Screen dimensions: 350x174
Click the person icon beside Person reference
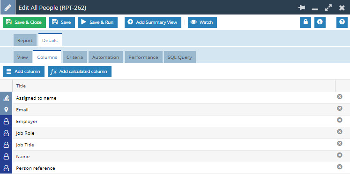tap(6, 168)
